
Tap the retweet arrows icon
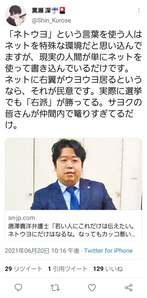55,288
